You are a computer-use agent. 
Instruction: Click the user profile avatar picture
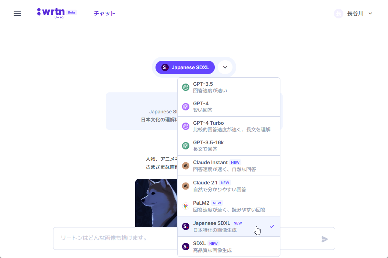(x=338, y=13)
